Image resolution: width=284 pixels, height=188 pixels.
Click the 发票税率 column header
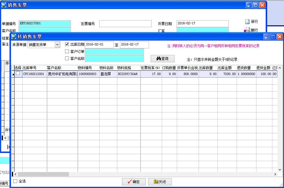pyautogui.click(x=150, y=68)
